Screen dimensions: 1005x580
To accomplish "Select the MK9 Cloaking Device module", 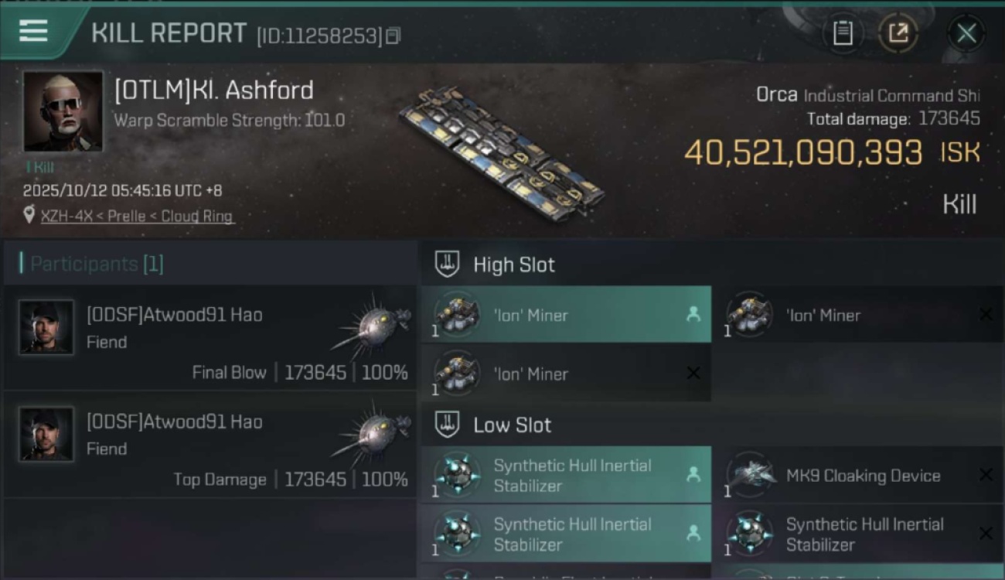I will (x=857, y=476).
